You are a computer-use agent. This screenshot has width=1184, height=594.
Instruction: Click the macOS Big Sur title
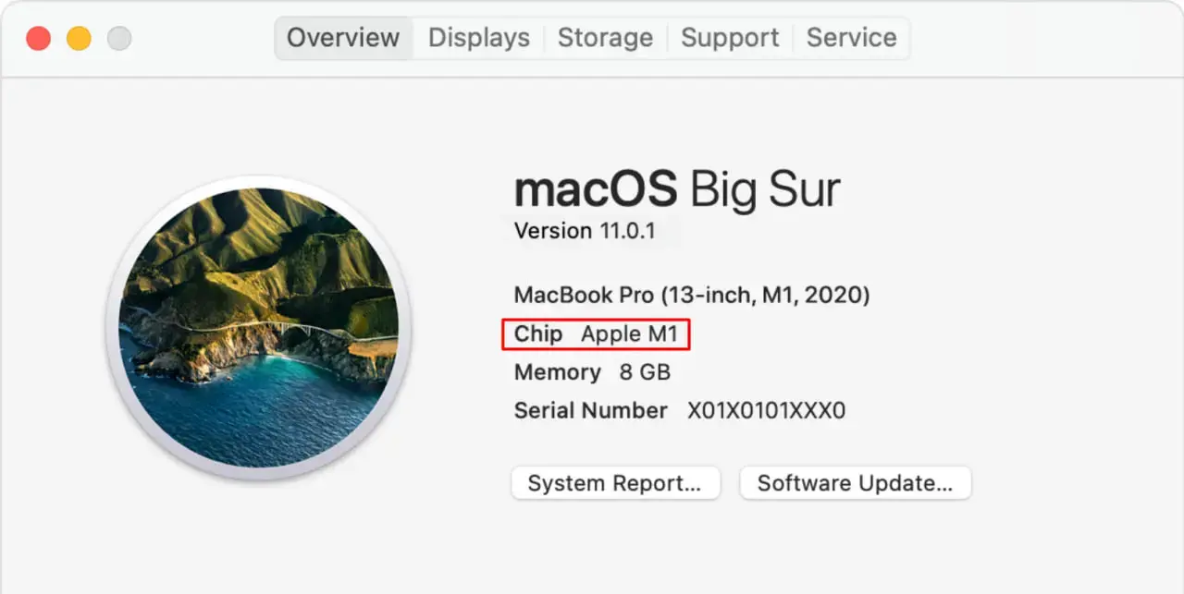[677, 189]
